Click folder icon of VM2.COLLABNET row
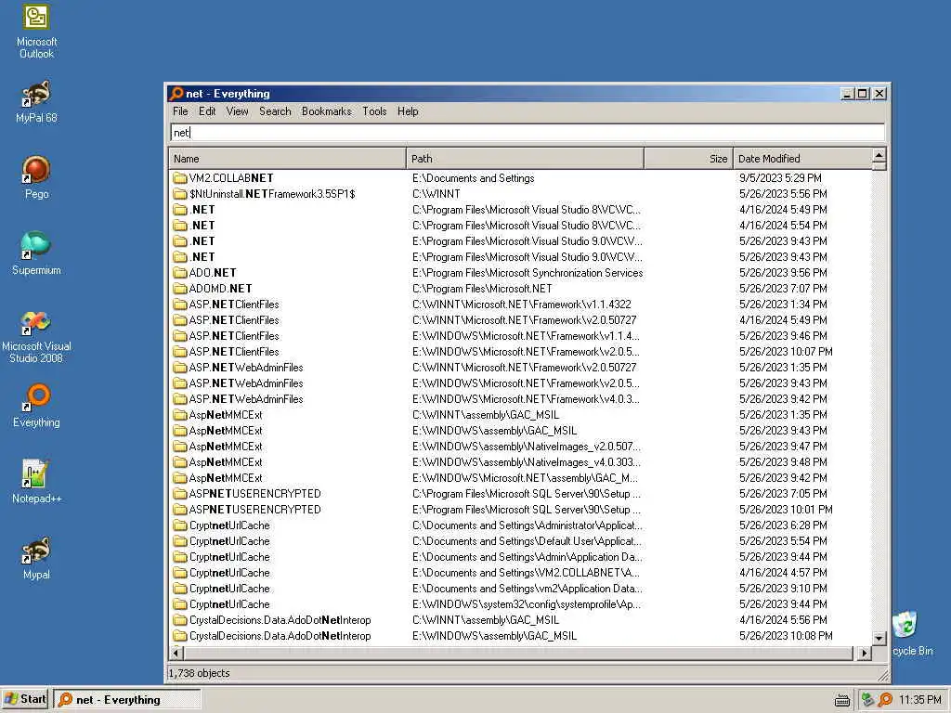This screenshot has width=951, height=713. pos(179,177)
